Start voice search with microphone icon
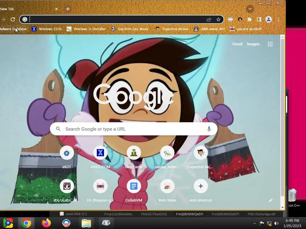 [209, 129]
